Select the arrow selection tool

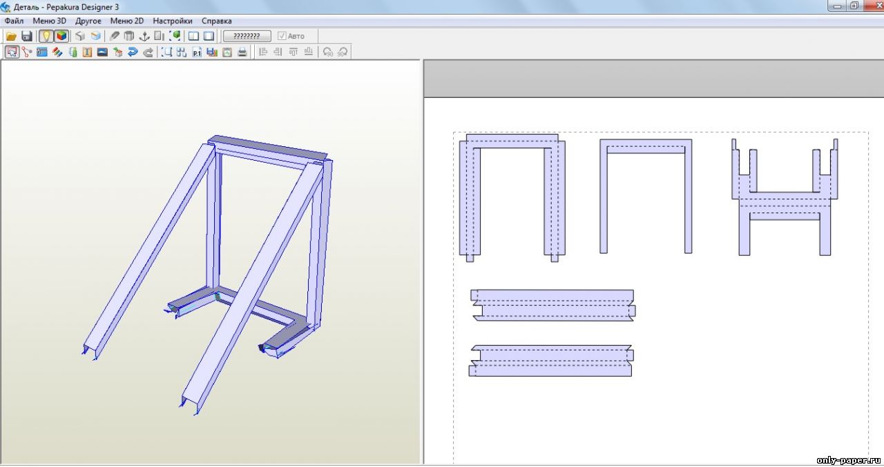pyautogui.click(x=12, y=52)
